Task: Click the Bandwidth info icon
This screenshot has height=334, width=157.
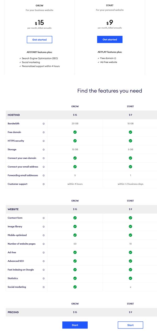Action: pos(43,123)
